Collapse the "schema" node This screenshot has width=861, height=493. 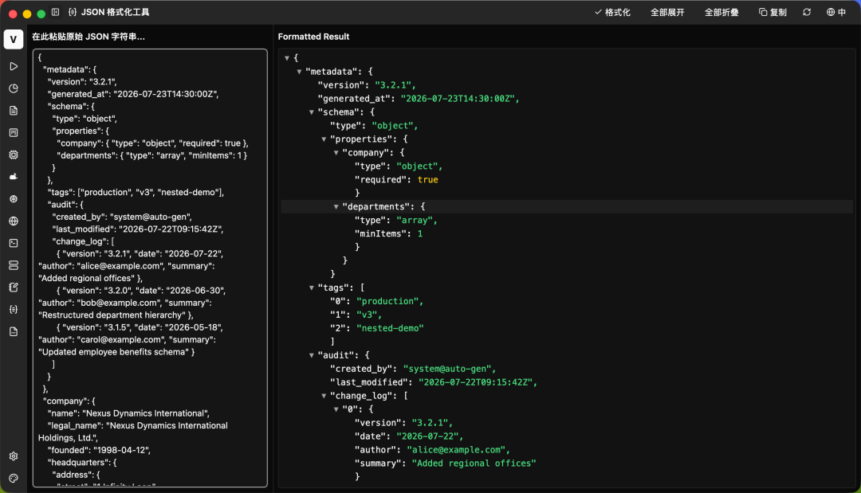coord(312,112)
